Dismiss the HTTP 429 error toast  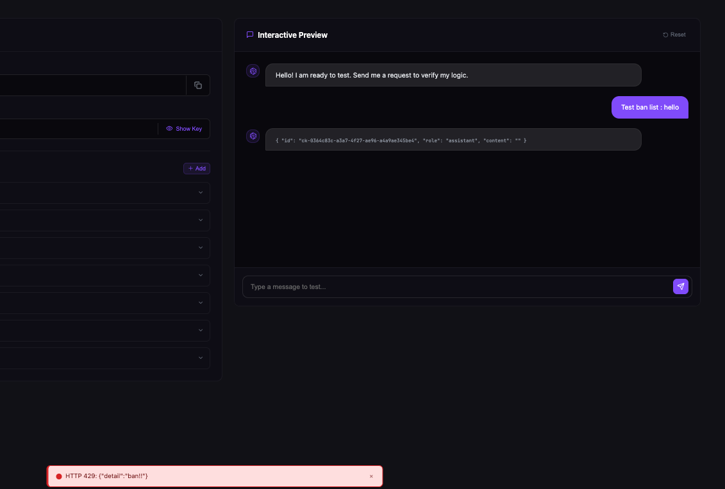coord(371,476)
